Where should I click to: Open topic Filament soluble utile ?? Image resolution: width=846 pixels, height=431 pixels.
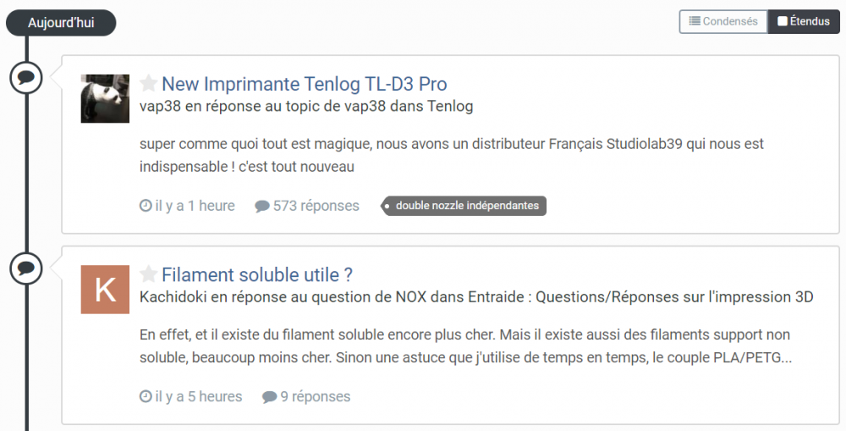[x=256, y=274]
